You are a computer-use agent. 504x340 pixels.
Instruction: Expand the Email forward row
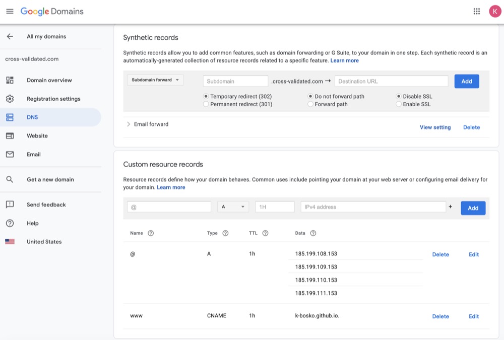[129, 124]
